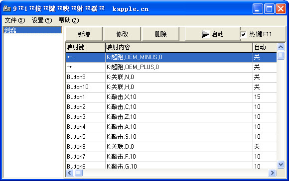This screenshot has width=289, height=181.
Task: Click the 新增 button
Action: pos(84,34)
